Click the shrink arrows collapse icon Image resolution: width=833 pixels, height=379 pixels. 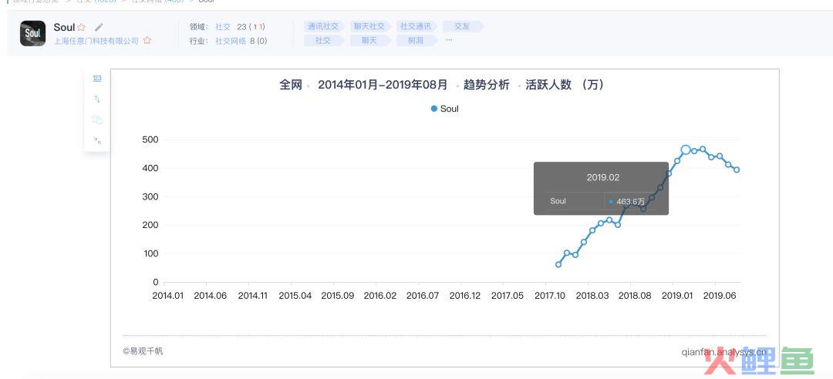[97, 140]
